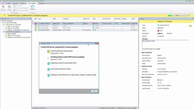Click the Primary Host column header
This screenshot has height=109, width=194.
tap(87, 19)
